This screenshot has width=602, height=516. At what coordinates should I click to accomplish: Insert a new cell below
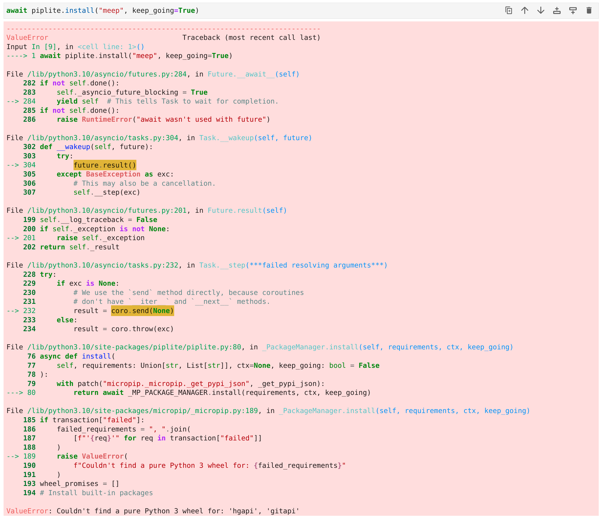tap(573, 10)
